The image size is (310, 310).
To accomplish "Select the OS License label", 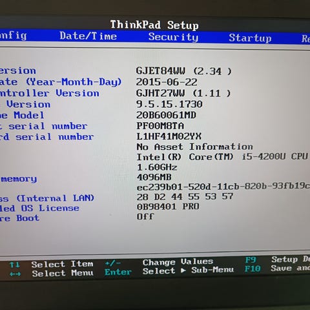I will [x=50, y=208].
